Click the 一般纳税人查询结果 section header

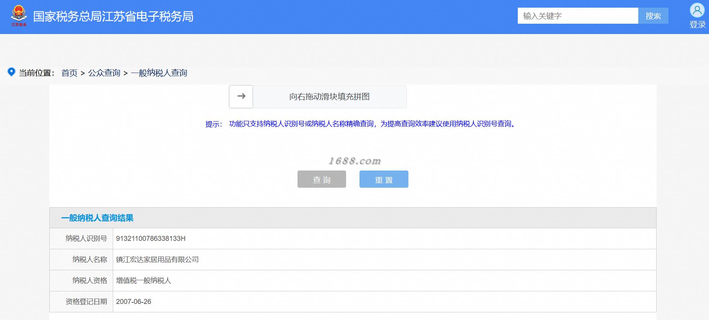pos(353,218)
